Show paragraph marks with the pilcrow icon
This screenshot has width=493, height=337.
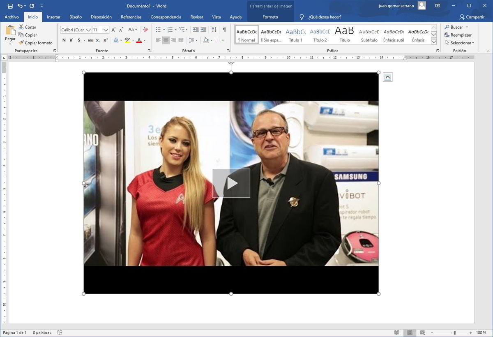coord(224,30)
